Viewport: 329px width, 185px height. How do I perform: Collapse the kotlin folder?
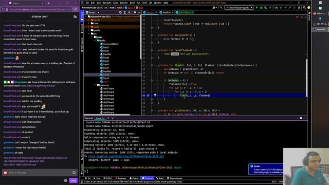(95, 41)
